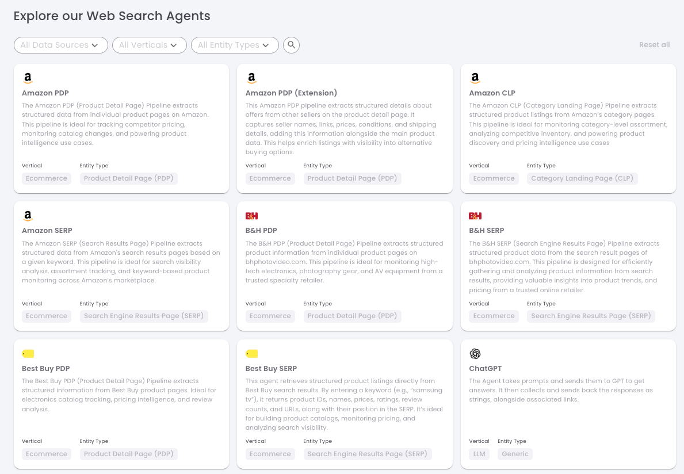Click the ChatGPT agent description text
This screenshot has width=684, height=474.
[x=561, y=390]
